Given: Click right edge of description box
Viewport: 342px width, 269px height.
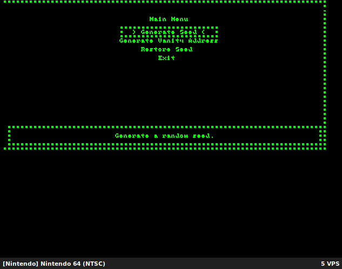Looking at the screenshot, I should pos(320,136).
